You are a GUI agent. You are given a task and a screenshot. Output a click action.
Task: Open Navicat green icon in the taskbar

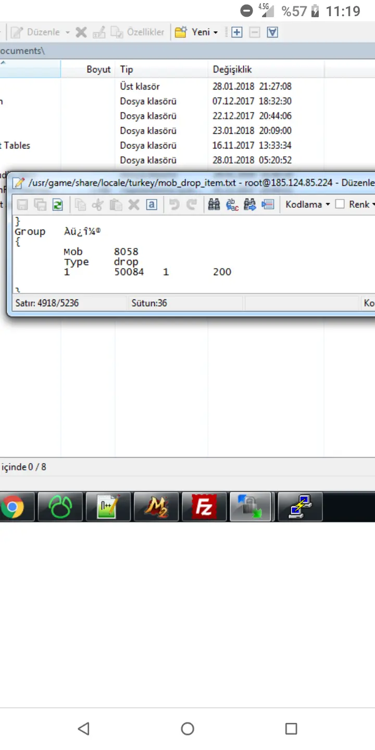coord(60,507)
